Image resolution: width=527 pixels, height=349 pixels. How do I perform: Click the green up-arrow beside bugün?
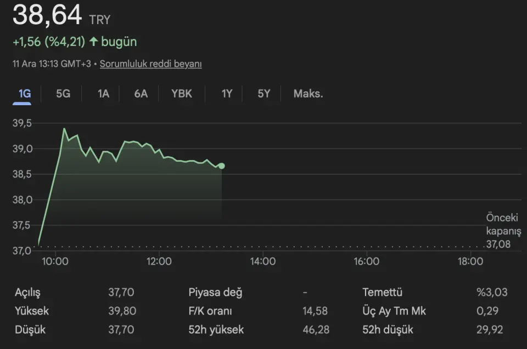tap(93, 42)
